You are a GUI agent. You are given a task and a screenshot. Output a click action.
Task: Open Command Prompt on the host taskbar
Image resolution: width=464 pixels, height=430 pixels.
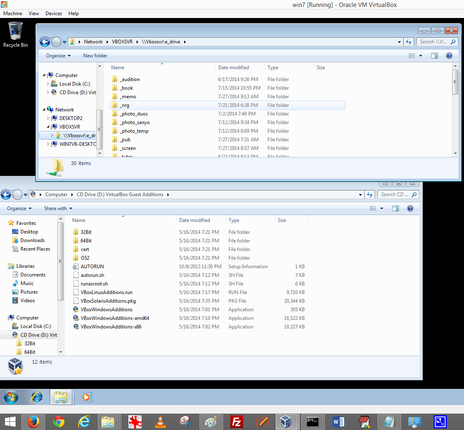313,422
